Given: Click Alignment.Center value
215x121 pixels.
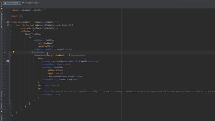Looking at the screenshot, I should pos(63,49).
